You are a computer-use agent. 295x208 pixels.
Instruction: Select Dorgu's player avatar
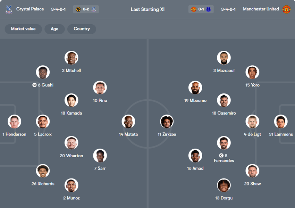click(224, 185)
